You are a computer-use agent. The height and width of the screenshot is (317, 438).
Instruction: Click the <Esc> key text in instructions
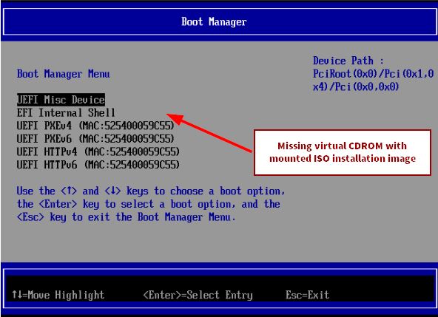(x=30, y=217)
